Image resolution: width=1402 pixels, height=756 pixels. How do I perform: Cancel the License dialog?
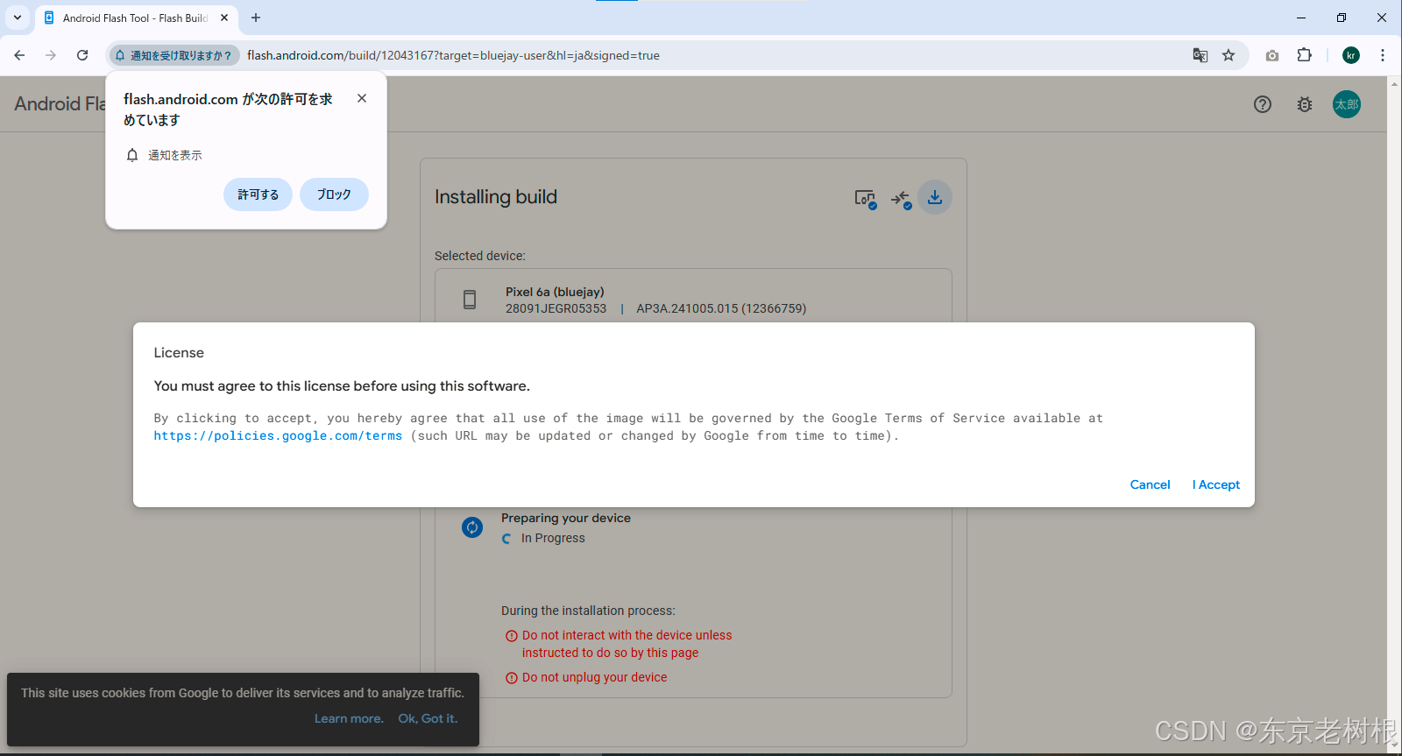[1150, 484]
